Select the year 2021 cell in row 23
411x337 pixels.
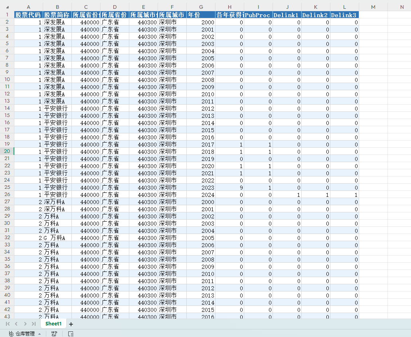(201, 173)
